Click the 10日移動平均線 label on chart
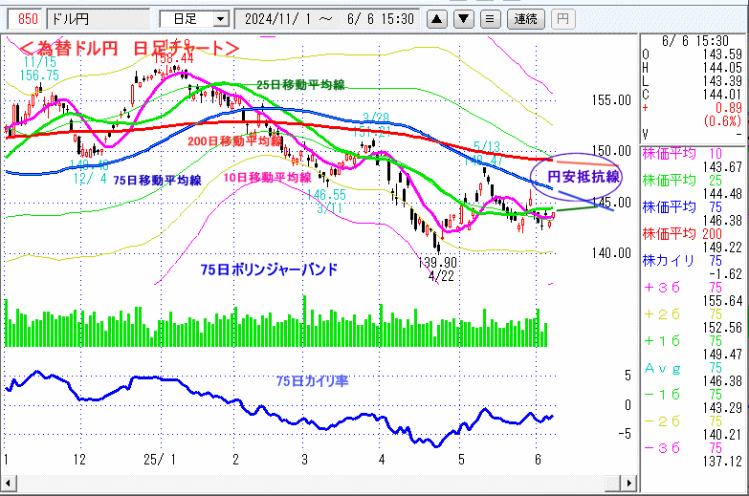This screenshot has width=749, height=496. point(268,178)
